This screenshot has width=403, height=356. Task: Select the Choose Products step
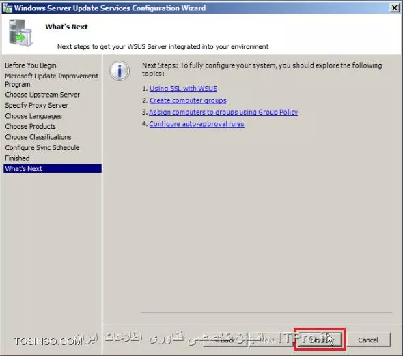(30, 127)
